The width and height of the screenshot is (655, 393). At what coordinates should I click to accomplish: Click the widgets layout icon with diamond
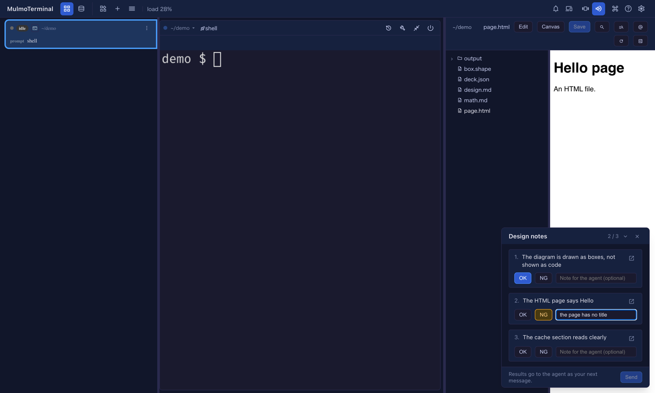tap(103, 9)
